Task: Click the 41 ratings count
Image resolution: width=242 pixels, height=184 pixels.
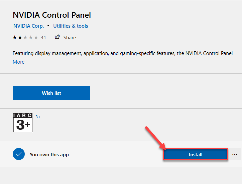Action: pyautogui.click(x=43, y=38)
